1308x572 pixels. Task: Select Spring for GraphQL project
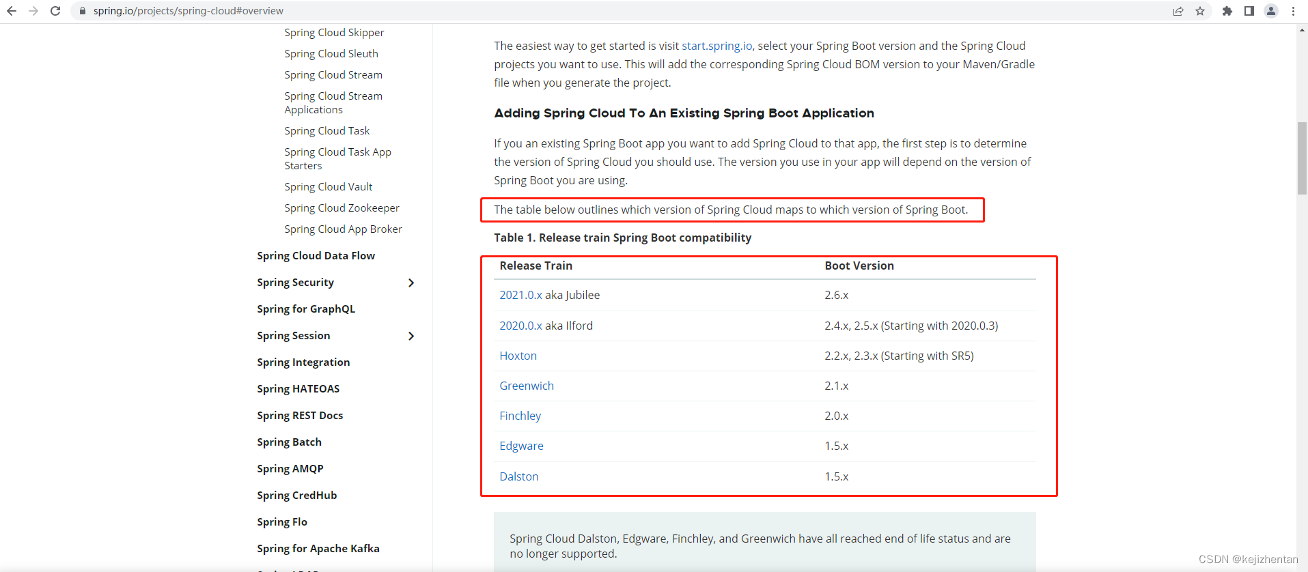[x=306, y=309]
